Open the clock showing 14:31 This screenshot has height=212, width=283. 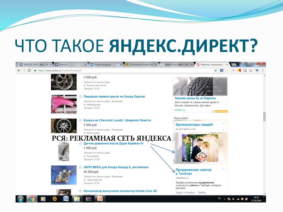tap(256, 199)
